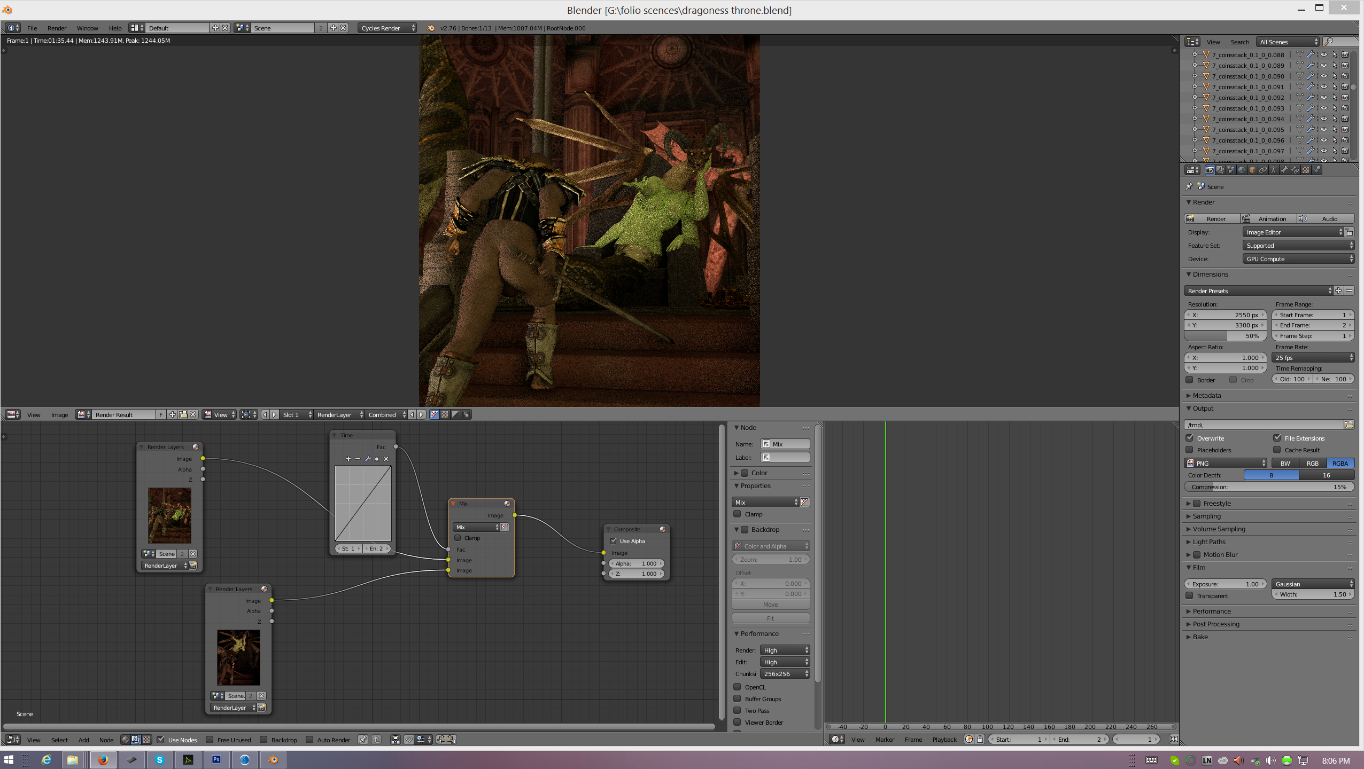Open the Object properties cube icon
The image size is (1364, 769).
[x=1252, y=170]
